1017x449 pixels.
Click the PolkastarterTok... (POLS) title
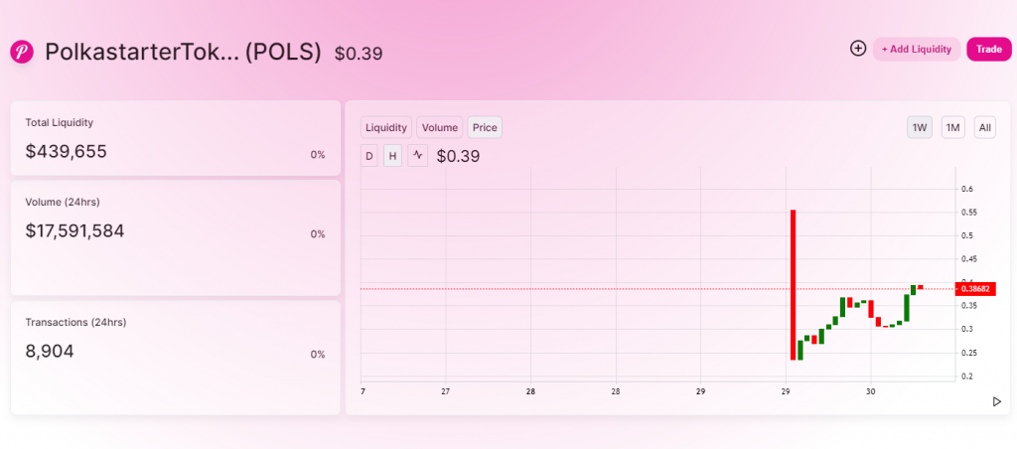pyautogui.click(x=183, y=52)
